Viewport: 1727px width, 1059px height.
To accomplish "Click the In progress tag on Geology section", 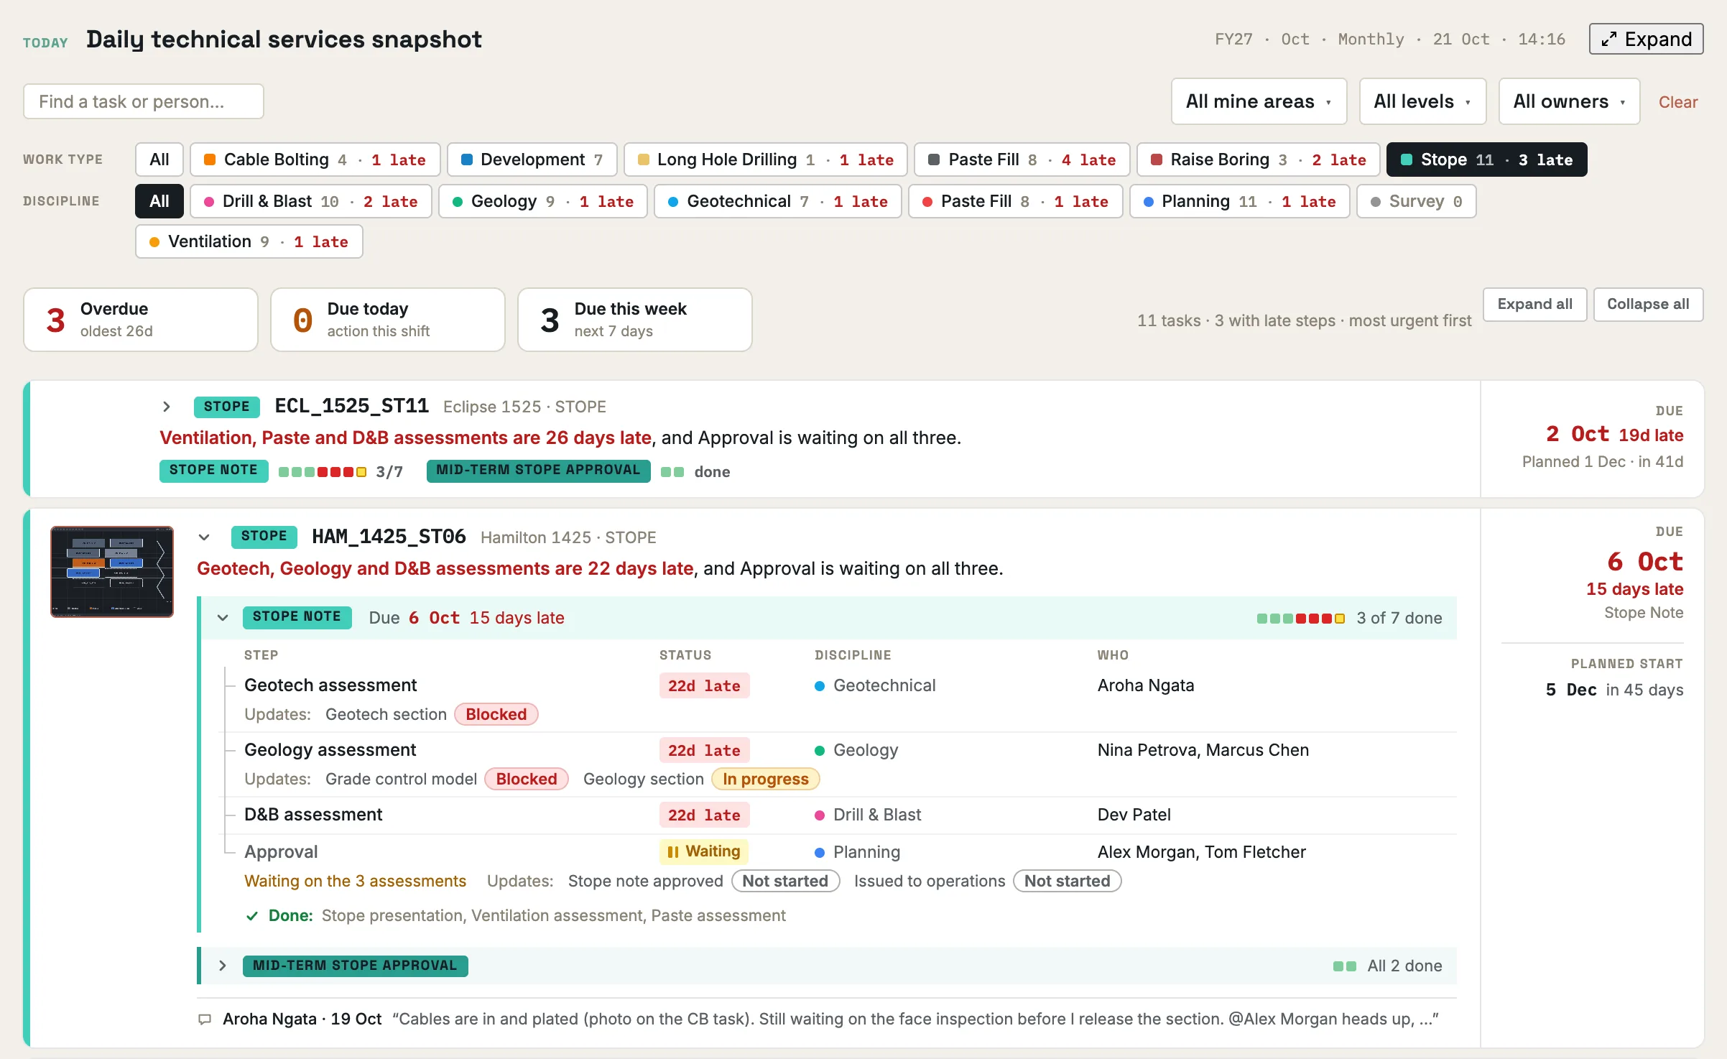I will pos(765,779).
